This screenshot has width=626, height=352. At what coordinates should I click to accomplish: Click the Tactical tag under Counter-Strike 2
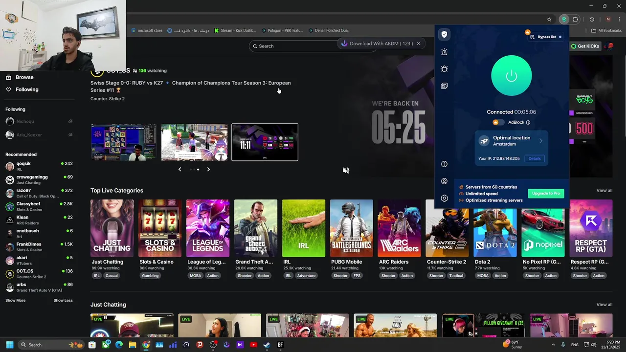456,276
